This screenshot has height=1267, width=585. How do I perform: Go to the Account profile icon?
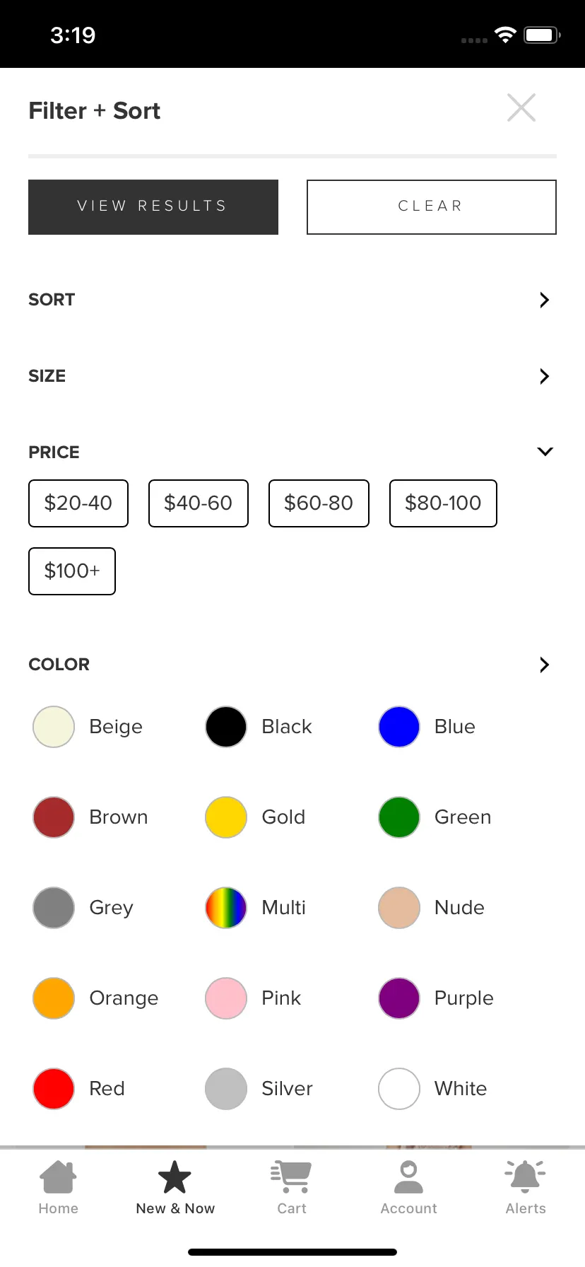coord(408,1176)
